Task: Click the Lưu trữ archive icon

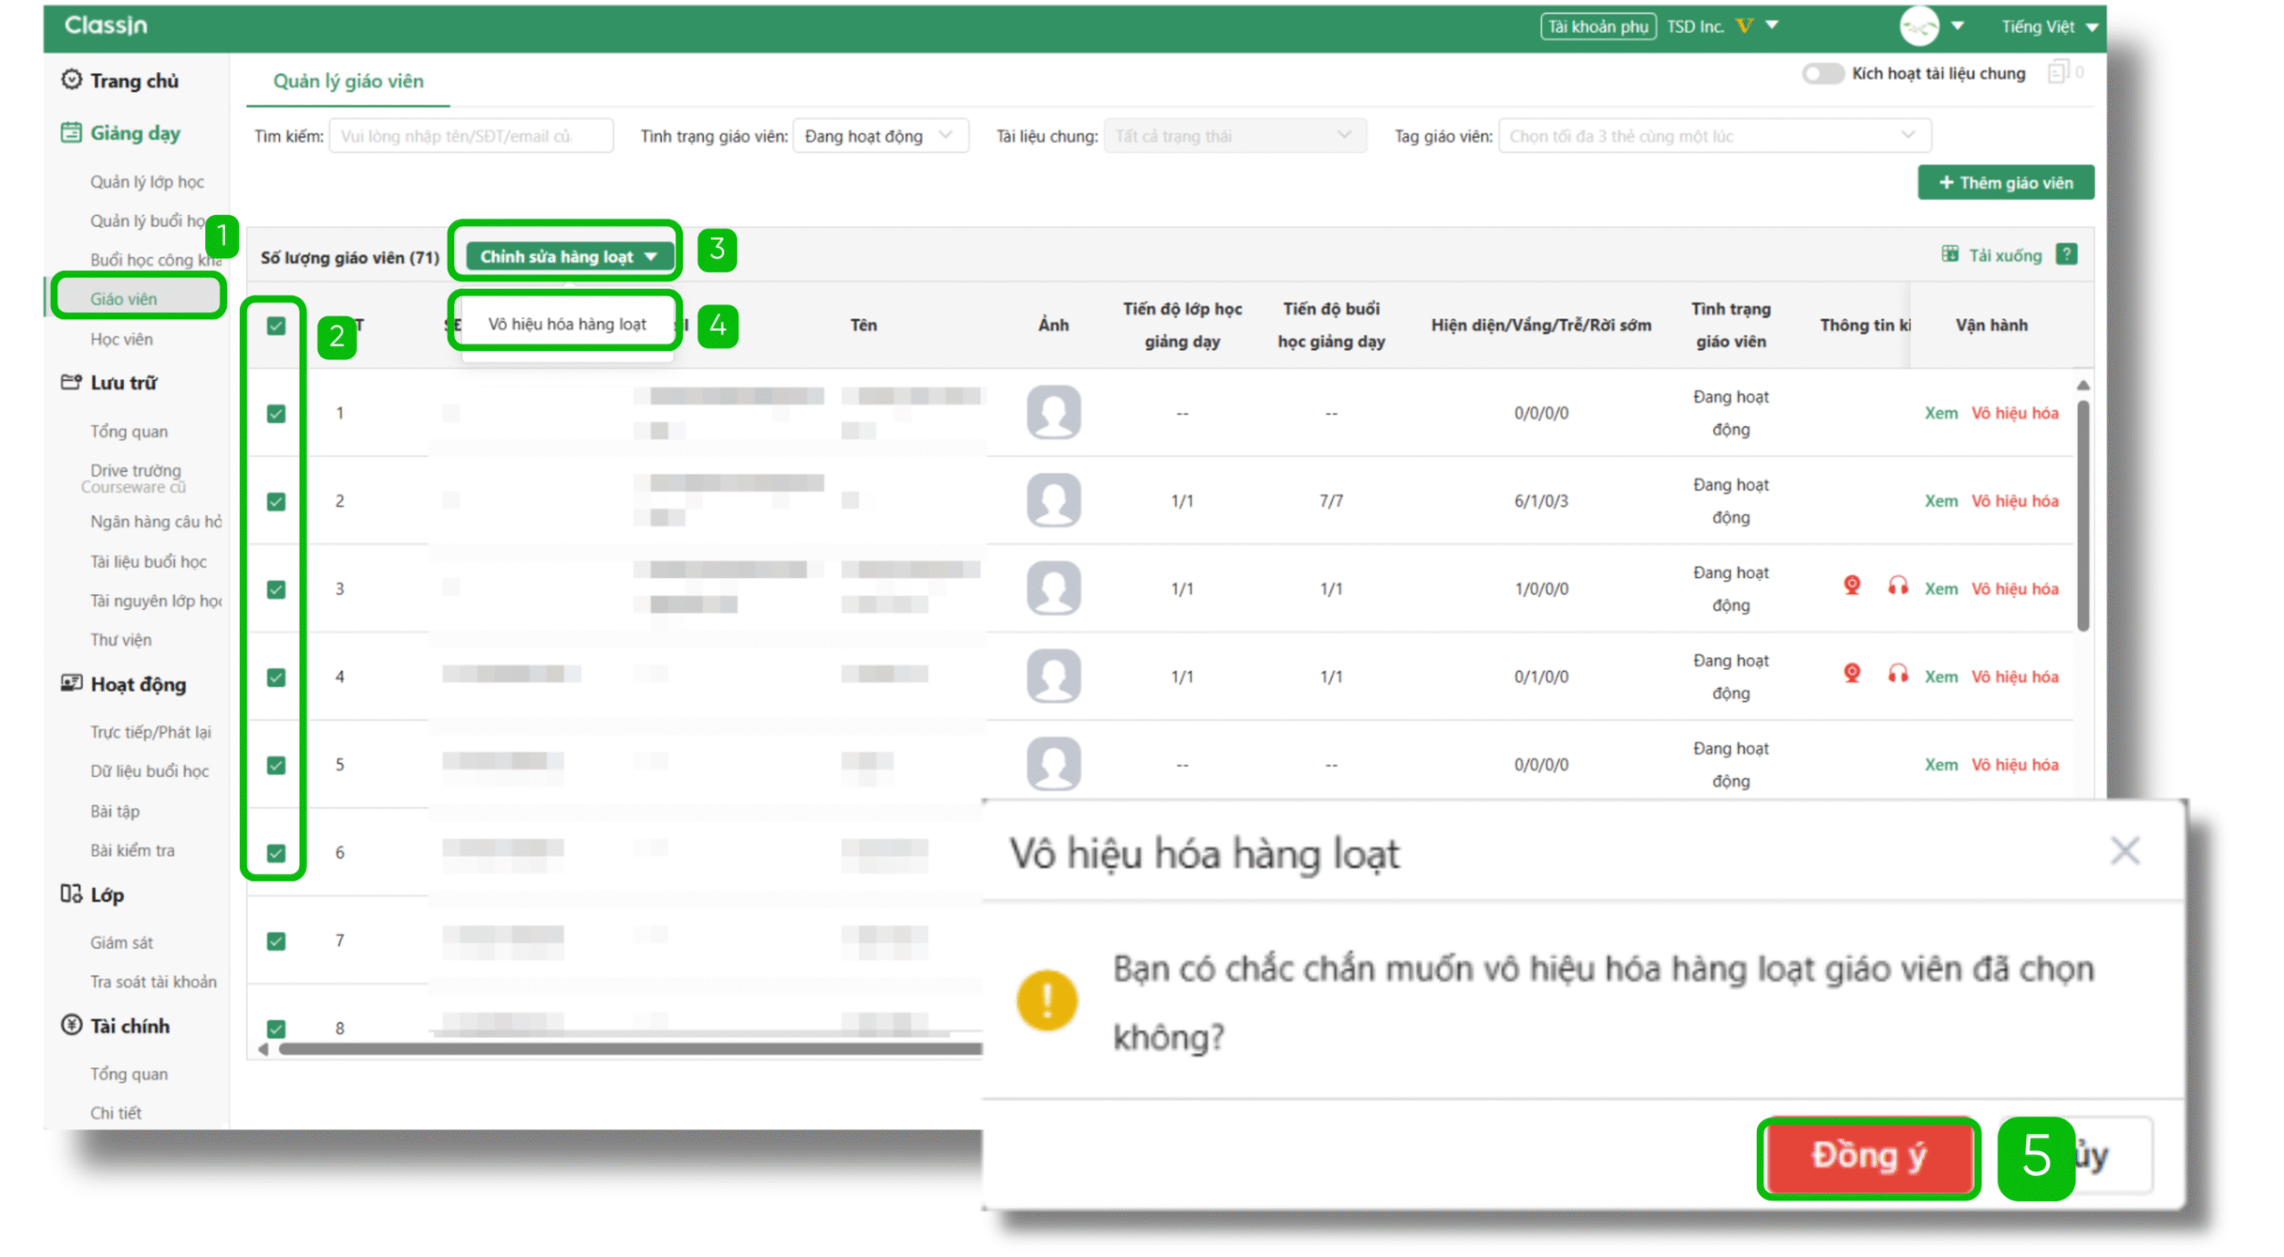Action: (72, 382)
